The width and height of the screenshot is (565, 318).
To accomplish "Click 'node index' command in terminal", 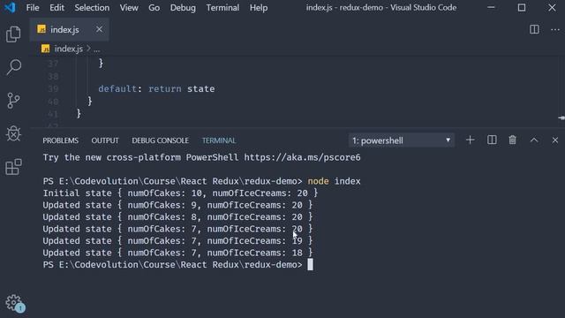I will point(334,181).
